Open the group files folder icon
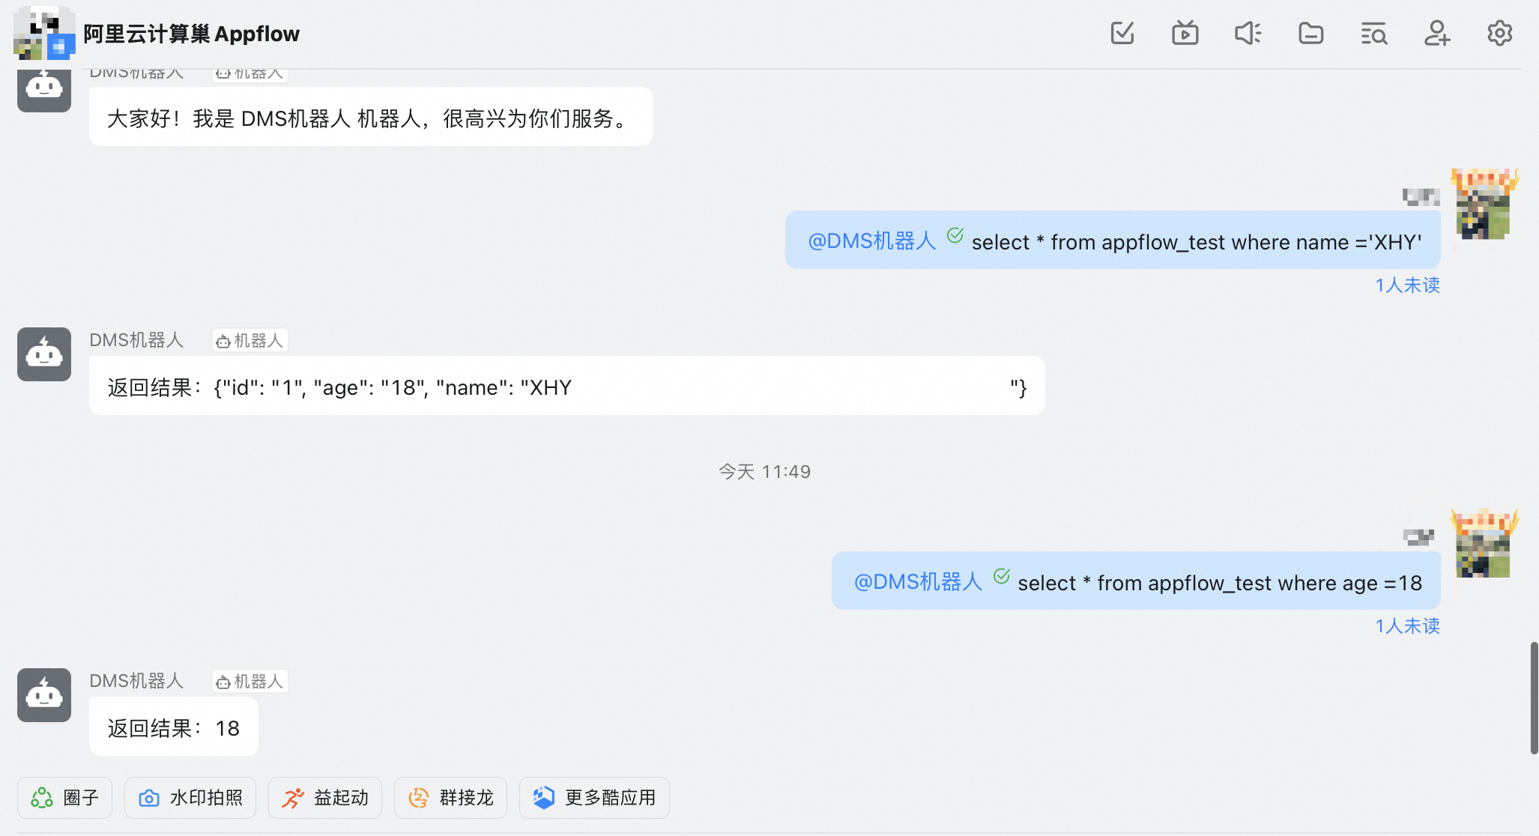The width and height of the screenshot is (1539, 836). point(1311,33)
